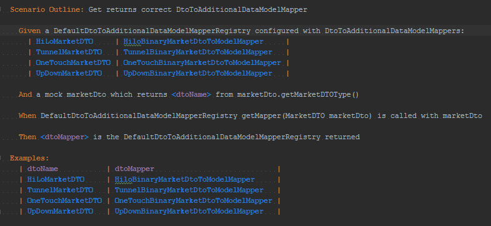Click OneTouchMarketDTO in the Given table
Viewport: 491px width, 226px height.
[73, 62]
